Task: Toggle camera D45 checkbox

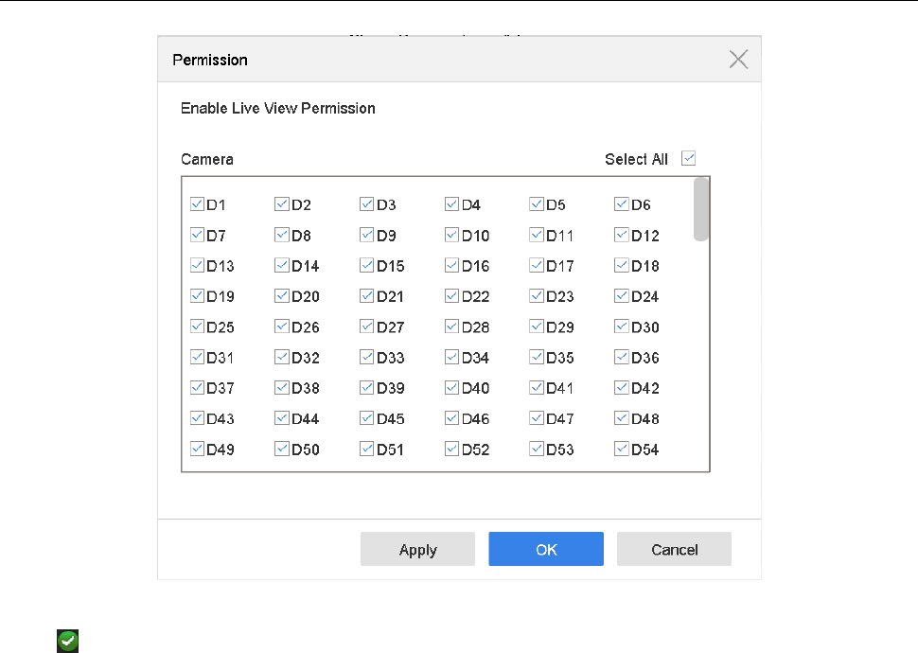Action: point(367,418)
